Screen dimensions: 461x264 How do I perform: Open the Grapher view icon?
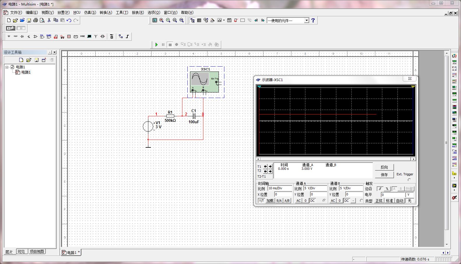(x=219, y=20)
